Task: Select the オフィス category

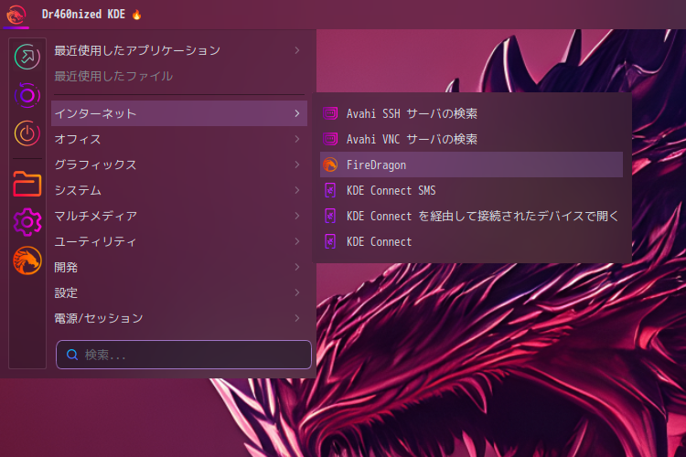Action: point(179,139)
